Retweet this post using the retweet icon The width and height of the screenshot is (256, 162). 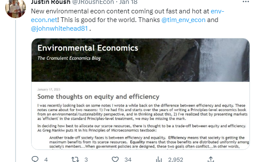pyautogui.click(x=75, y=159)
